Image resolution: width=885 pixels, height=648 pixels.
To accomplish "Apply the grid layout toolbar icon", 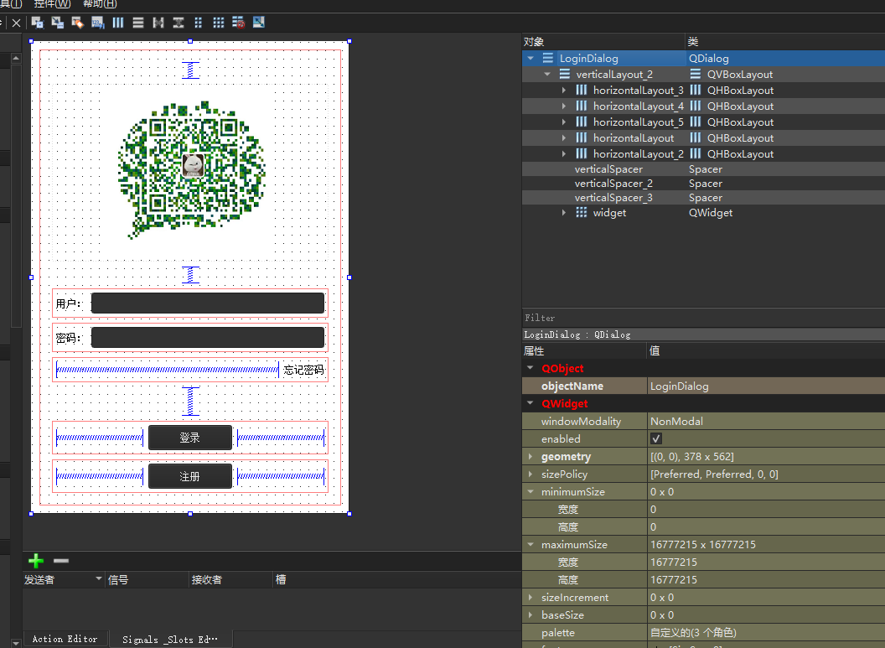I will tap(219, 23).
